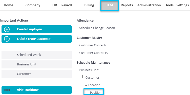Click the plus icon beside Quick Create Customer
This screenshot has height=95, width=190.
7,39
